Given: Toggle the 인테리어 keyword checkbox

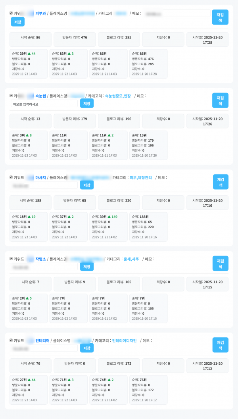Looking at the screenshot, I should (11, 340).
